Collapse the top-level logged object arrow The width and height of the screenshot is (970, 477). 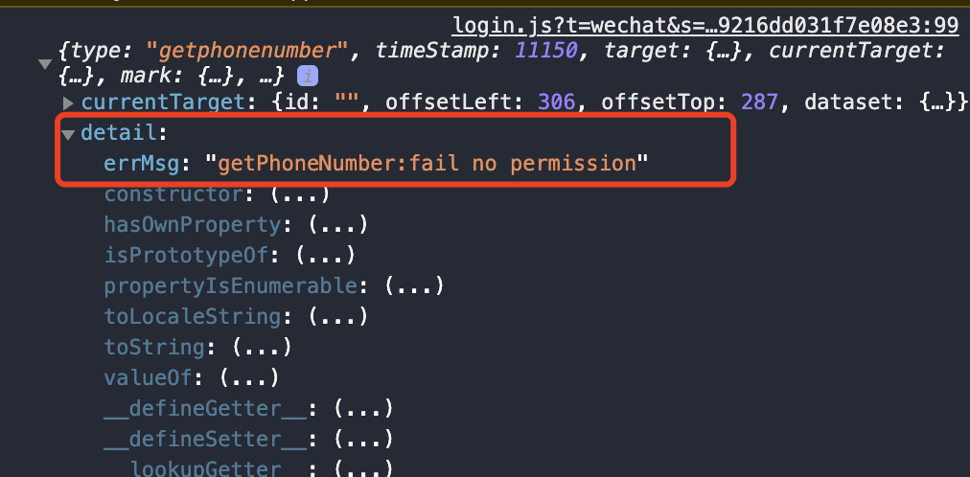44,64
